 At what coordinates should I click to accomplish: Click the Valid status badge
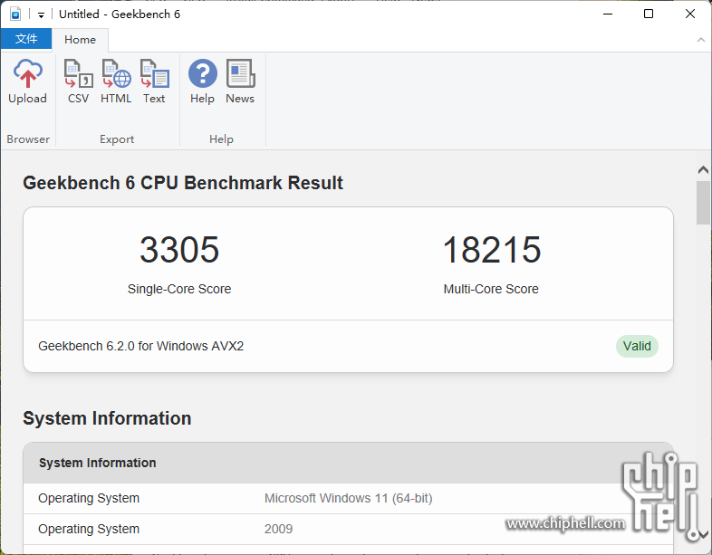637,346
